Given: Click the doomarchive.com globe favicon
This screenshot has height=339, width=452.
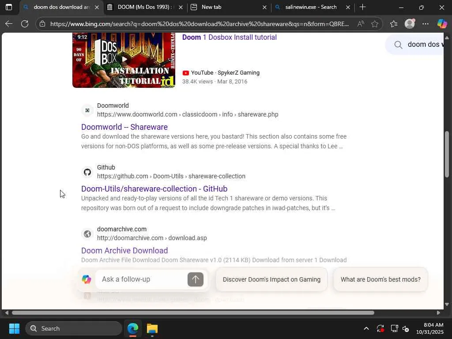Looking at the screenshot, I should [87, 234].
